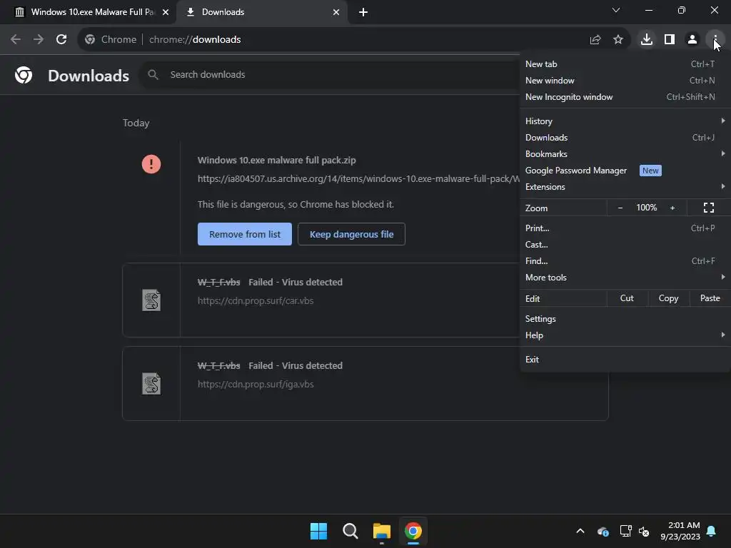This screenshot has width=731, height=548.
Task: Click Keep dangerous file button
Action: (351, 234)
